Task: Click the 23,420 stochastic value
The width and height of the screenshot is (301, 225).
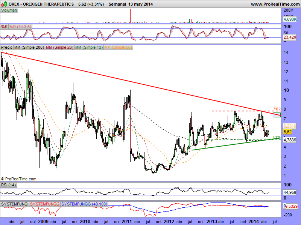Action: pyautogui.click(x=290, y=37)
